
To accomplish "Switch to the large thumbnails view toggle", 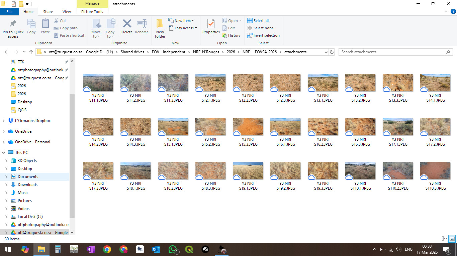I will point(452,239).
